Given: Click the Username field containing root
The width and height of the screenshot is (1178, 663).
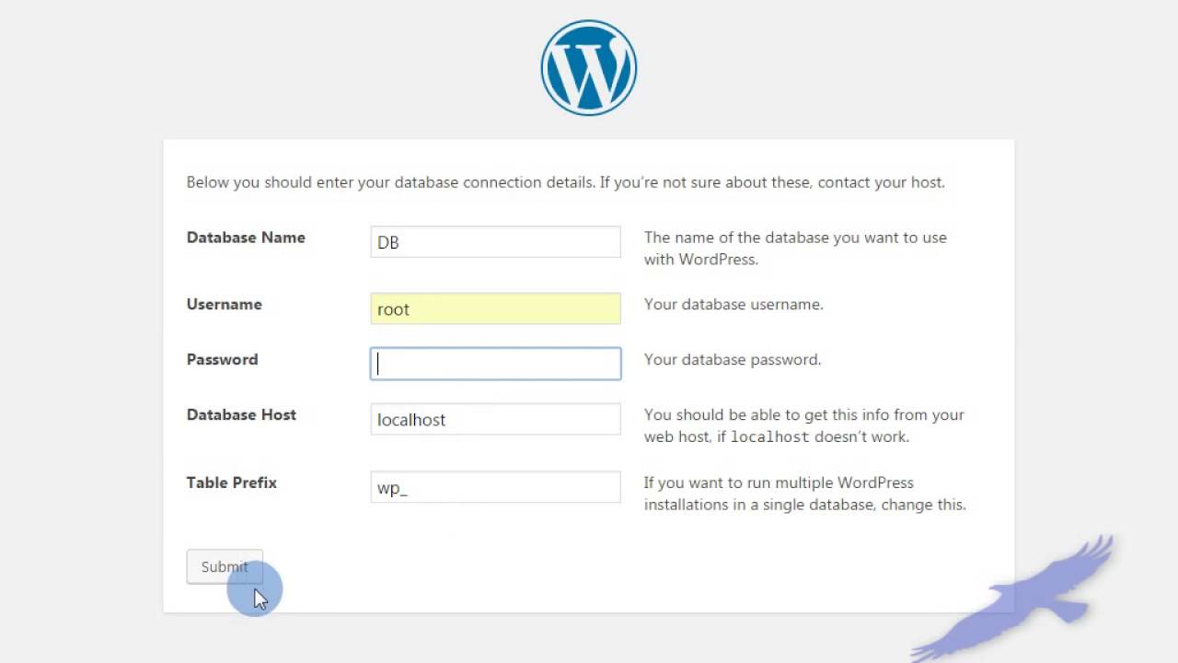Looking at the screenshot, I should coord(495,308).
